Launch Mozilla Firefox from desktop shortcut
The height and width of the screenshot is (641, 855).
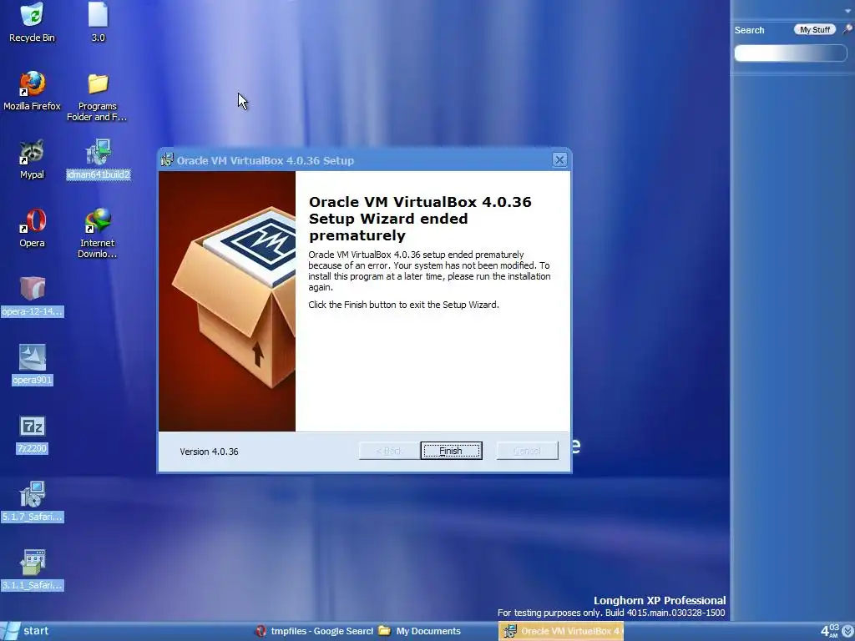click(x=32, y=91)
